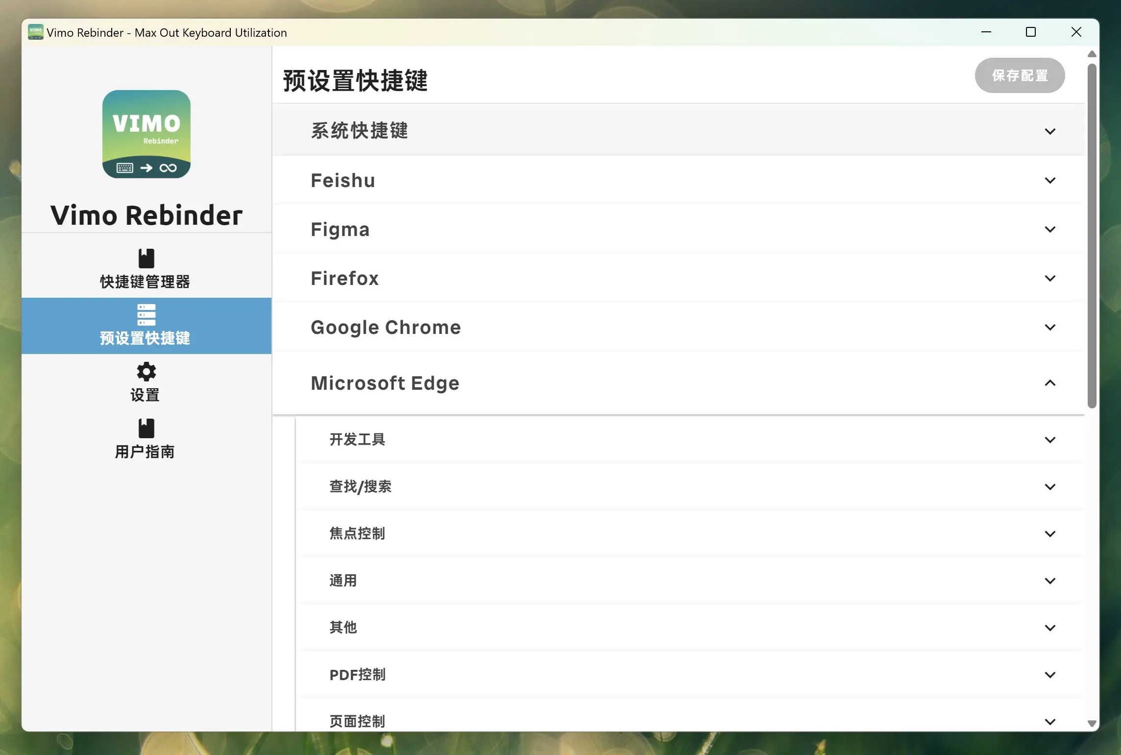Click the vertical scrollbar thumb
Viewport: 1121px width, 755px height.
point(1092,236)
